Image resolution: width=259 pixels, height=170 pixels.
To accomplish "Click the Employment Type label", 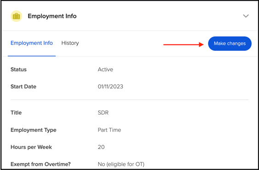I will (34, 130).
